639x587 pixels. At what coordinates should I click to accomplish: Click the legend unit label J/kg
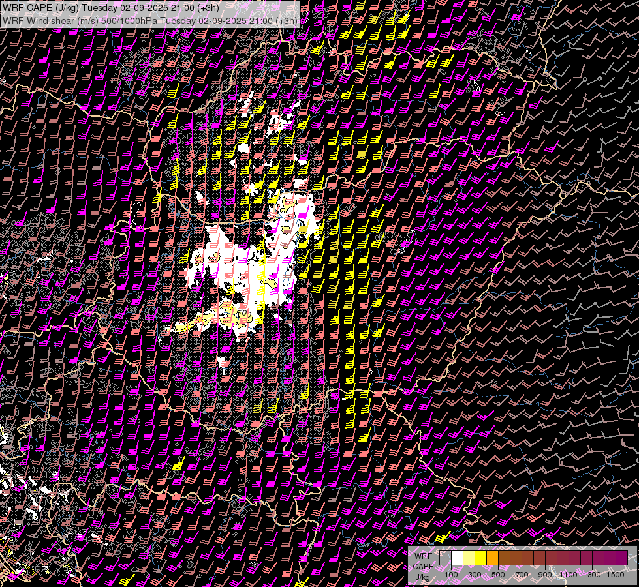click(422, 577)
